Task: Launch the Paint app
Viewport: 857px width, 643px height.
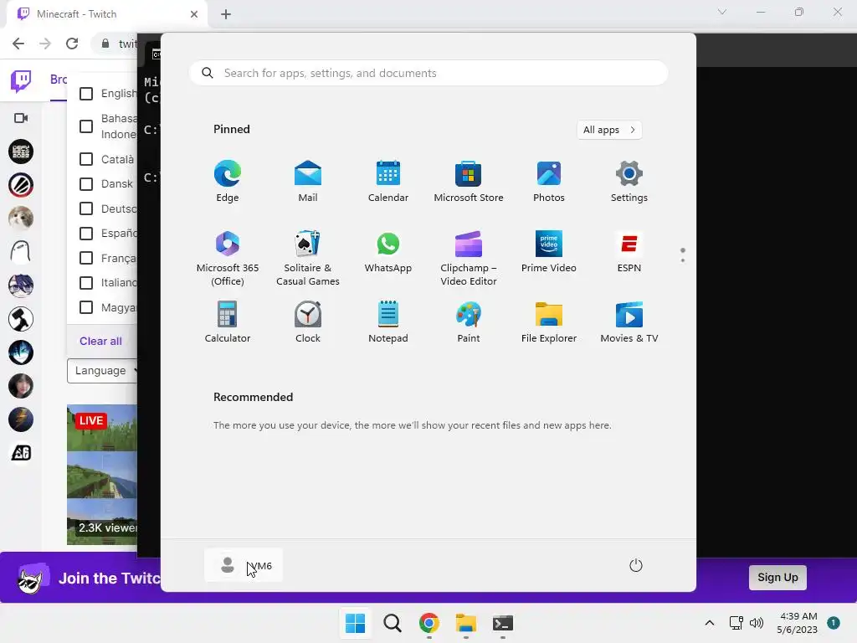Action: [469, 322]
